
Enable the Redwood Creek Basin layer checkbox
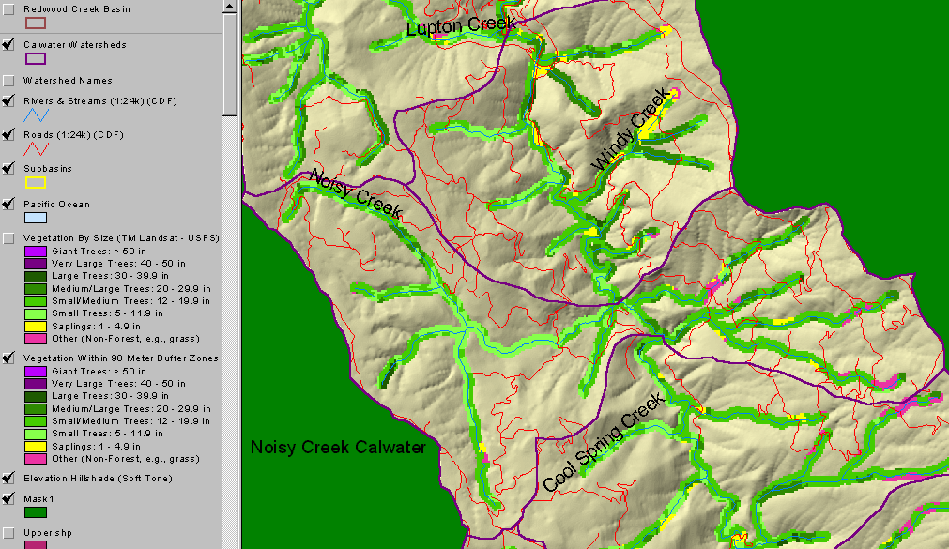pyautogui.click(x=8, y=9)
